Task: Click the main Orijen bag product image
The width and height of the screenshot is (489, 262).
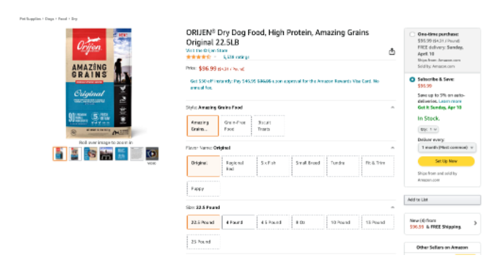Action: 99,83
